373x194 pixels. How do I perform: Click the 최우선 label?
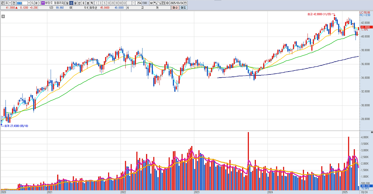pos(93,8)
